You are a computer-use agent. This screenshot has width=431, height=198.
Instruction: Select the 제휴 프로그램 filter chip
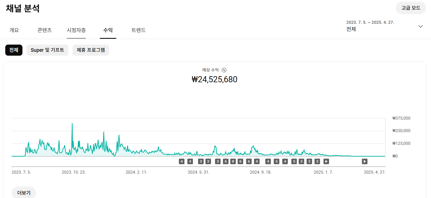pos(91,50)
